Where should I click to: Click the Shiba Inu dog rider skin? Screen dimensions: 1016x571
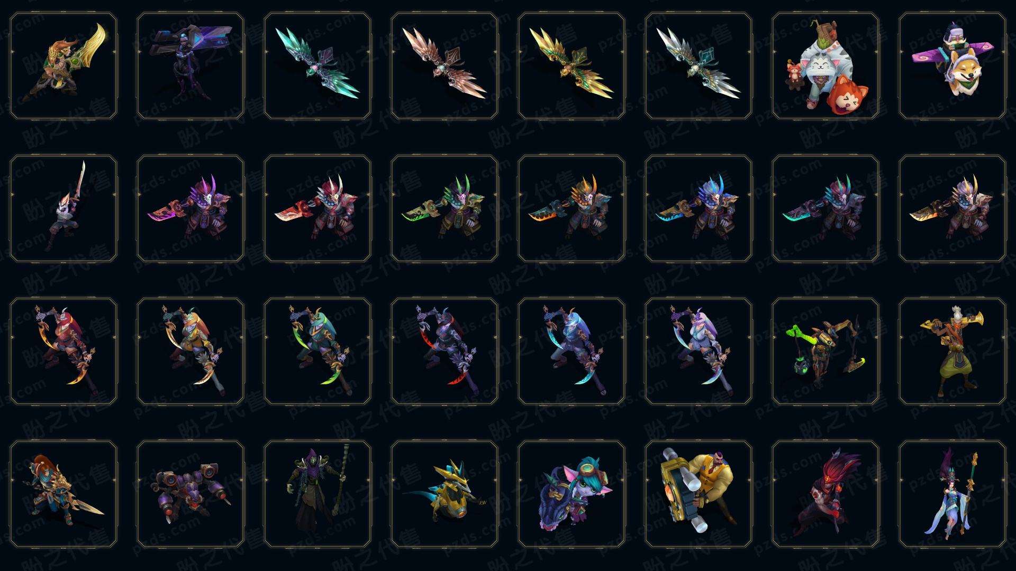point(952,66)
